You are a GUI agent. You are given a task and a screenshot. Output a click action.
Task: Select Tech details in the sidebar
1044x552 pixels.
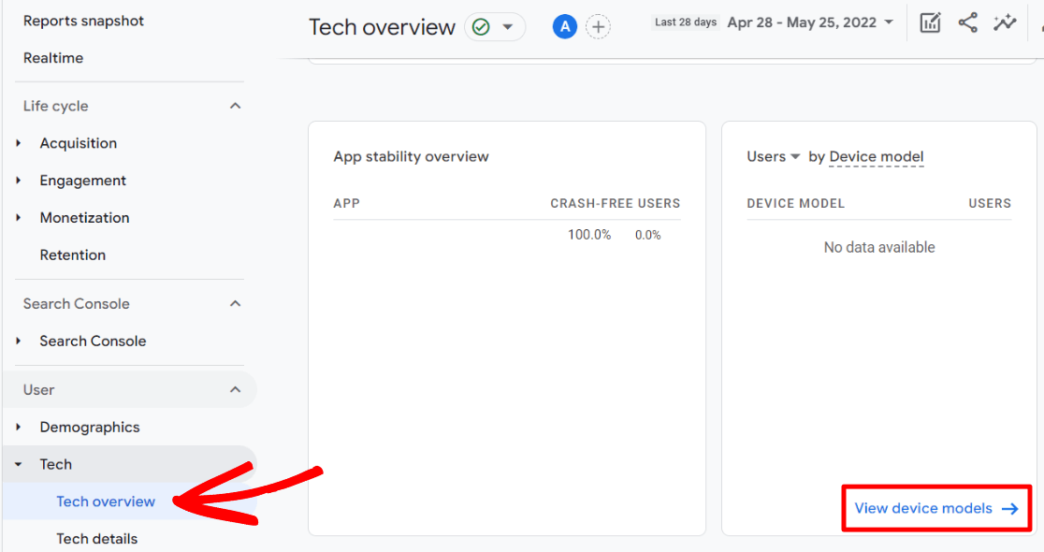(96, 538)
